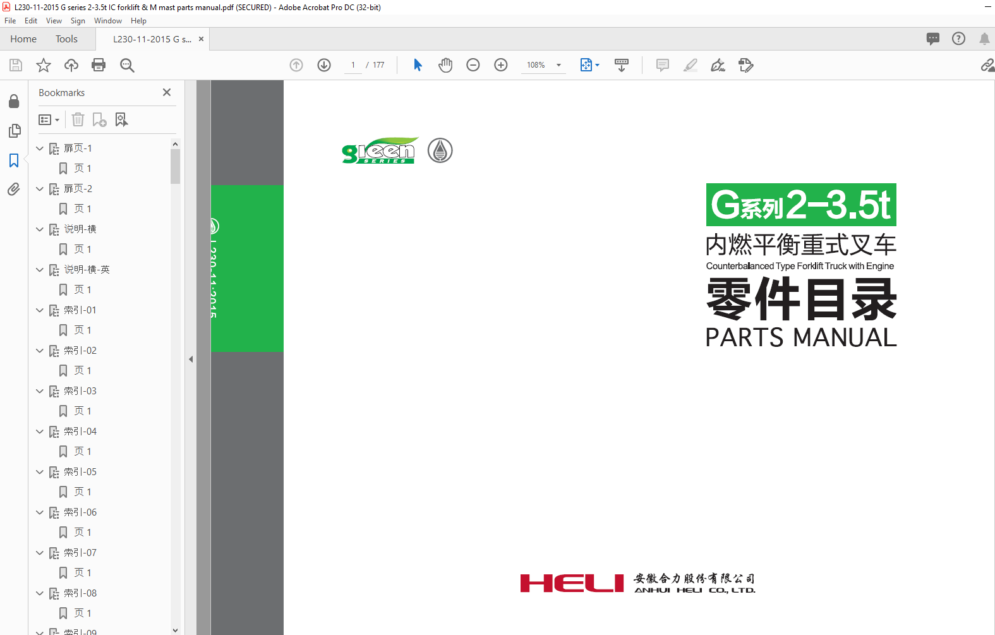Select the 索引-02 bookmark
This screenshot has width=995, height=635.
(80, 351)
